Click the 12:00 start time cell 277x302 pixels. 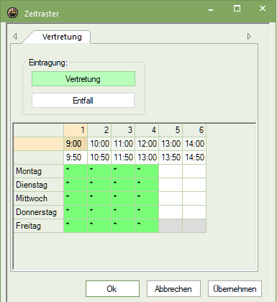point(147,144)
